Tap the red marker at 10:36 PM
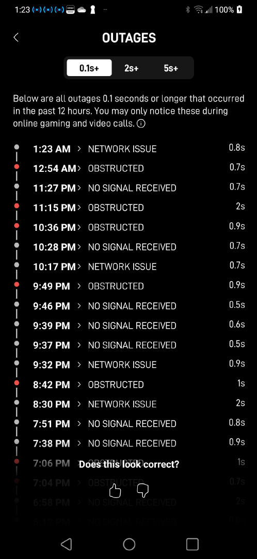The width and height of the screenshot is (257, 559). point(17,226)
